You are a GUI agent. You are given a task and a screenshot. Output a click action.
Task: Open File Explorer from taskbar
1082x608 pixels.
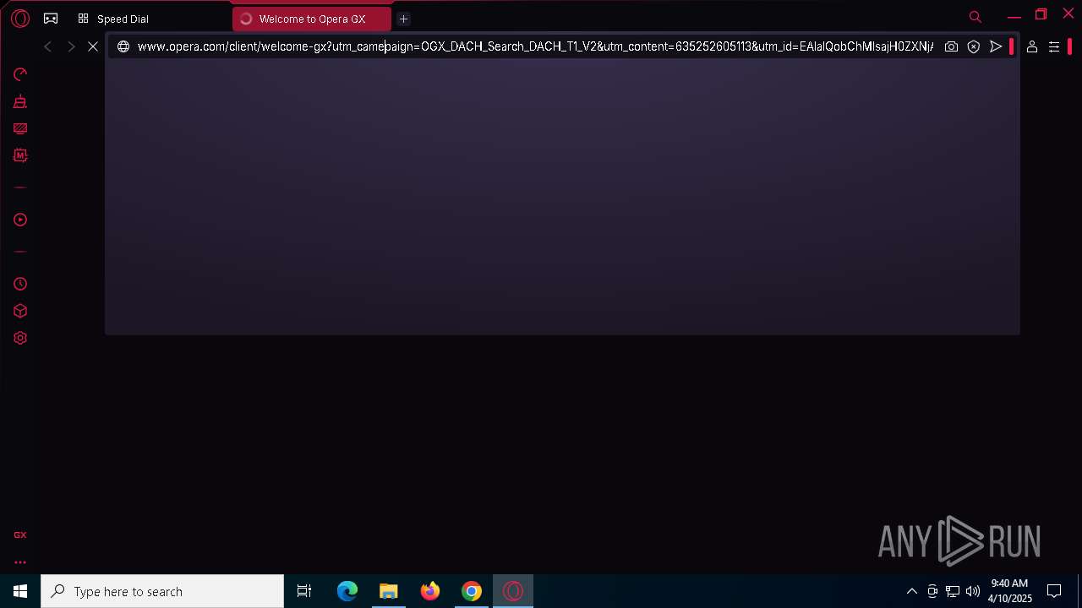(x=388, y=591)
